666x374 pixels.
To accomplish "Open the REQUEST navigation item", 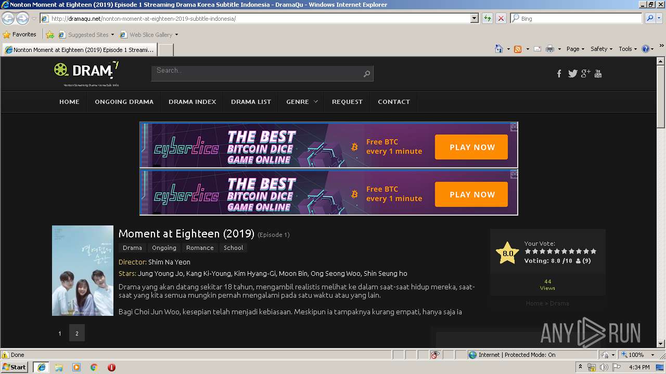I will (347, 102).
